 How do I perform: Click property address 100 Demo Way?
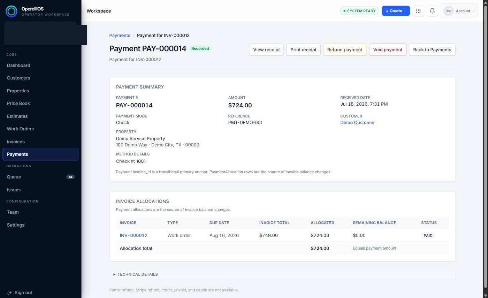click(158, 145)
